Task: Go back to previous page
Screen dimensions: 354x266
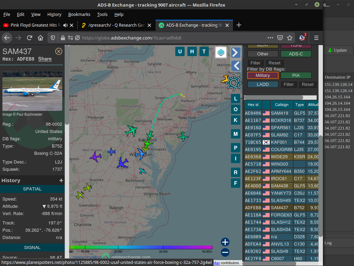Action: tap(7, 38)
